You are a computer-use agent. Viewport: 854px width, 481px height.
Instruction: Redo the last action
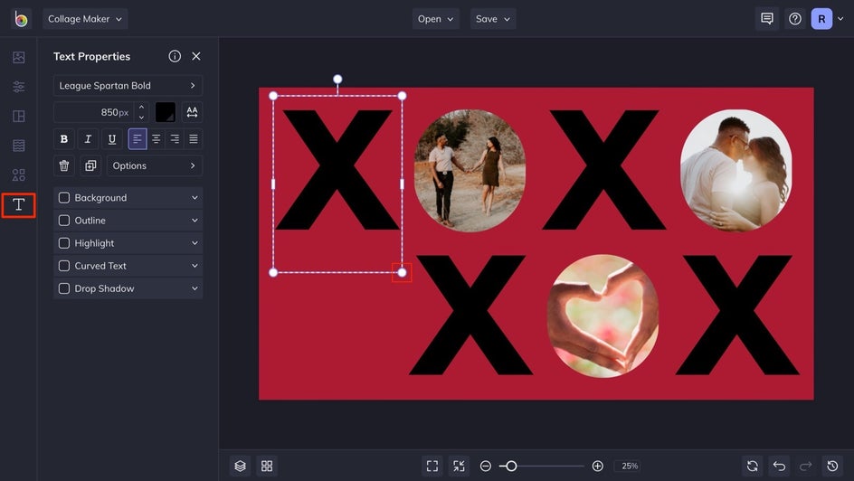click(805, 466)
